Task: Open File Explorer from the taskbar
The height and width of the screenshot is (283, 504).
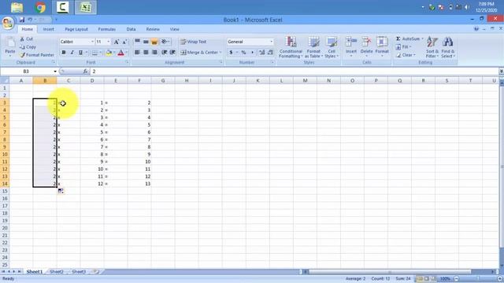Action: click(17, 7)
